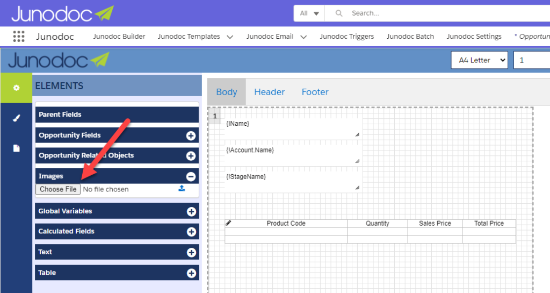Click the page number input field
The height and width of the screenshot is (293, 550).
[x=532, y=60]
